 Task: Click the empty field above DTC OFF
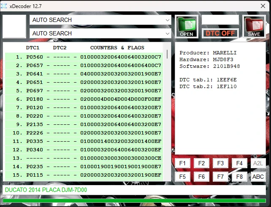[220, 20]
